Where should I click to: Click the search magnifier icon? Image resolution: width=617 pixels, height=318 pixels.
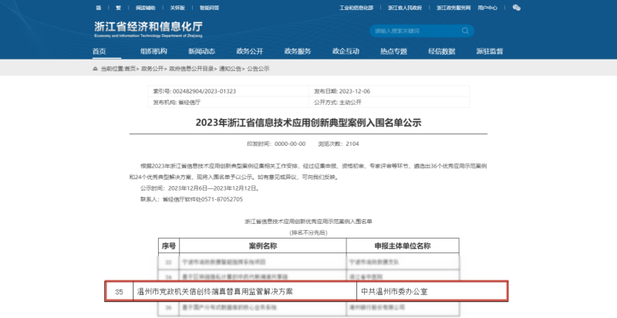[x=464, y=31]
